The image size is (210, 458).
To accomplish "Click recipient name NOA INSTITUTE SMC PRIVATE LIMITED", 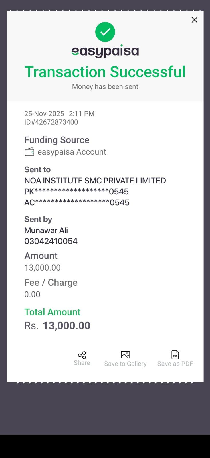I will 95,181.
